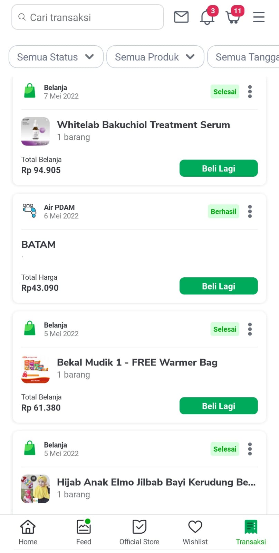Click Beli Lagi for Whitelab Serum
The height and width of the screenshot is (553, 279).
pyautogui.click(x=219, y=168)
